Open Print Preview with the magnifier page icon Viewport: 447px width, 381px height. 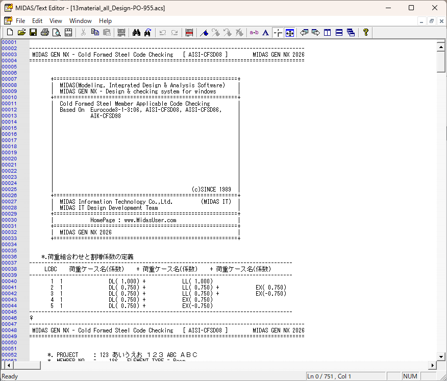click(57, 33)
